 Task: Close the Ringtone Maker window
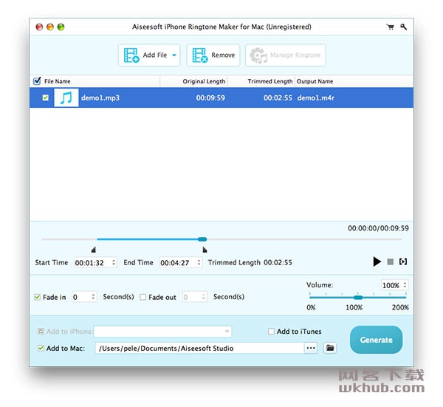tap(39, 27)
